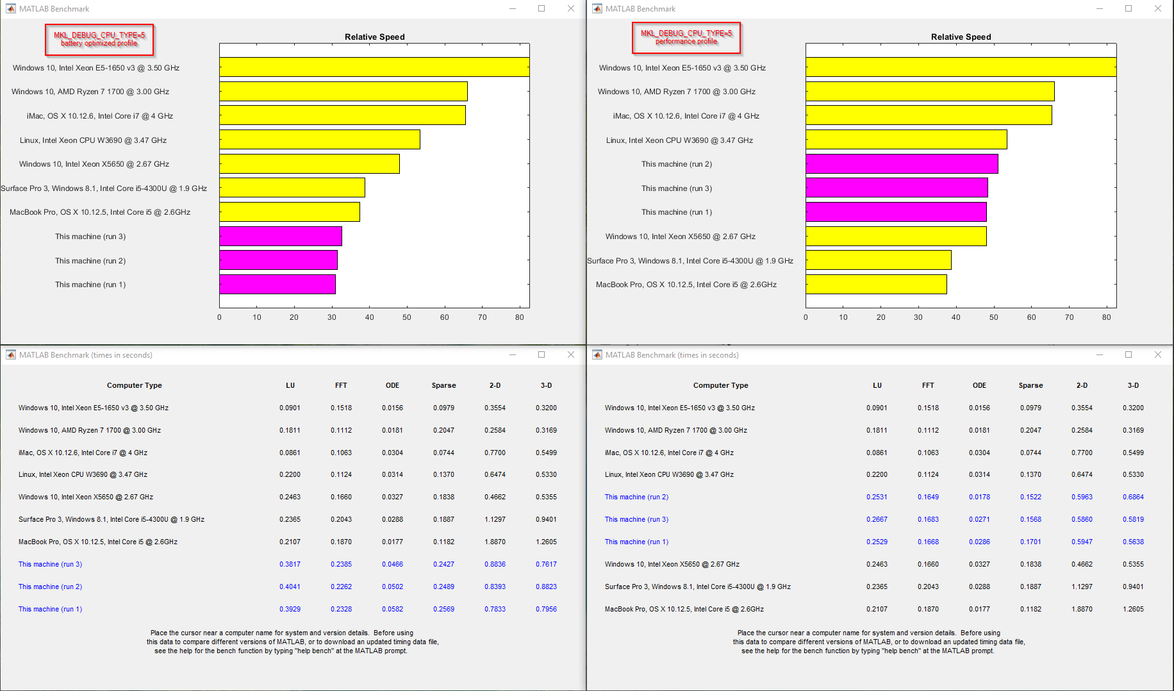Click magenta bar for run 3 in battery profile chart
The width and height of the screenshot is (1174, 691).
click(x=281, y=236)
